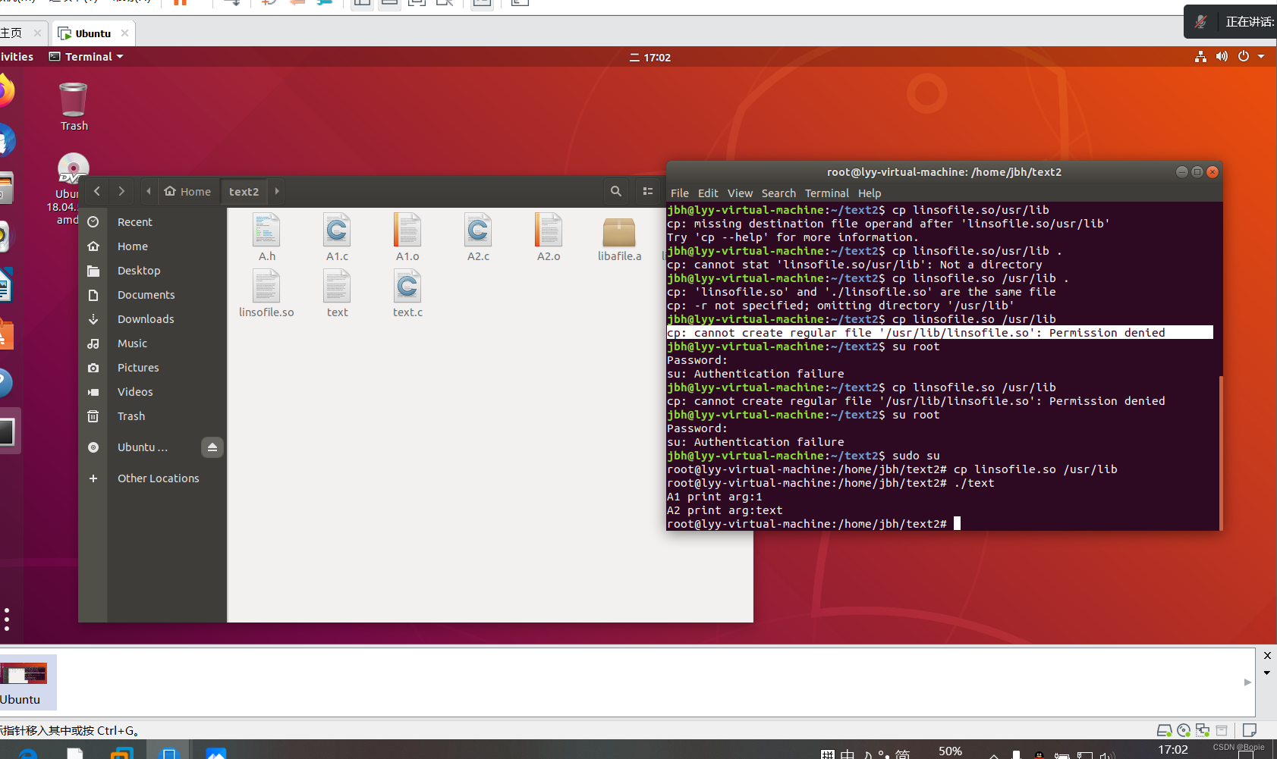Open the A1.c source file
Image resolution: width=1277 pixels, height=759 pixels.
pos(337,237)
